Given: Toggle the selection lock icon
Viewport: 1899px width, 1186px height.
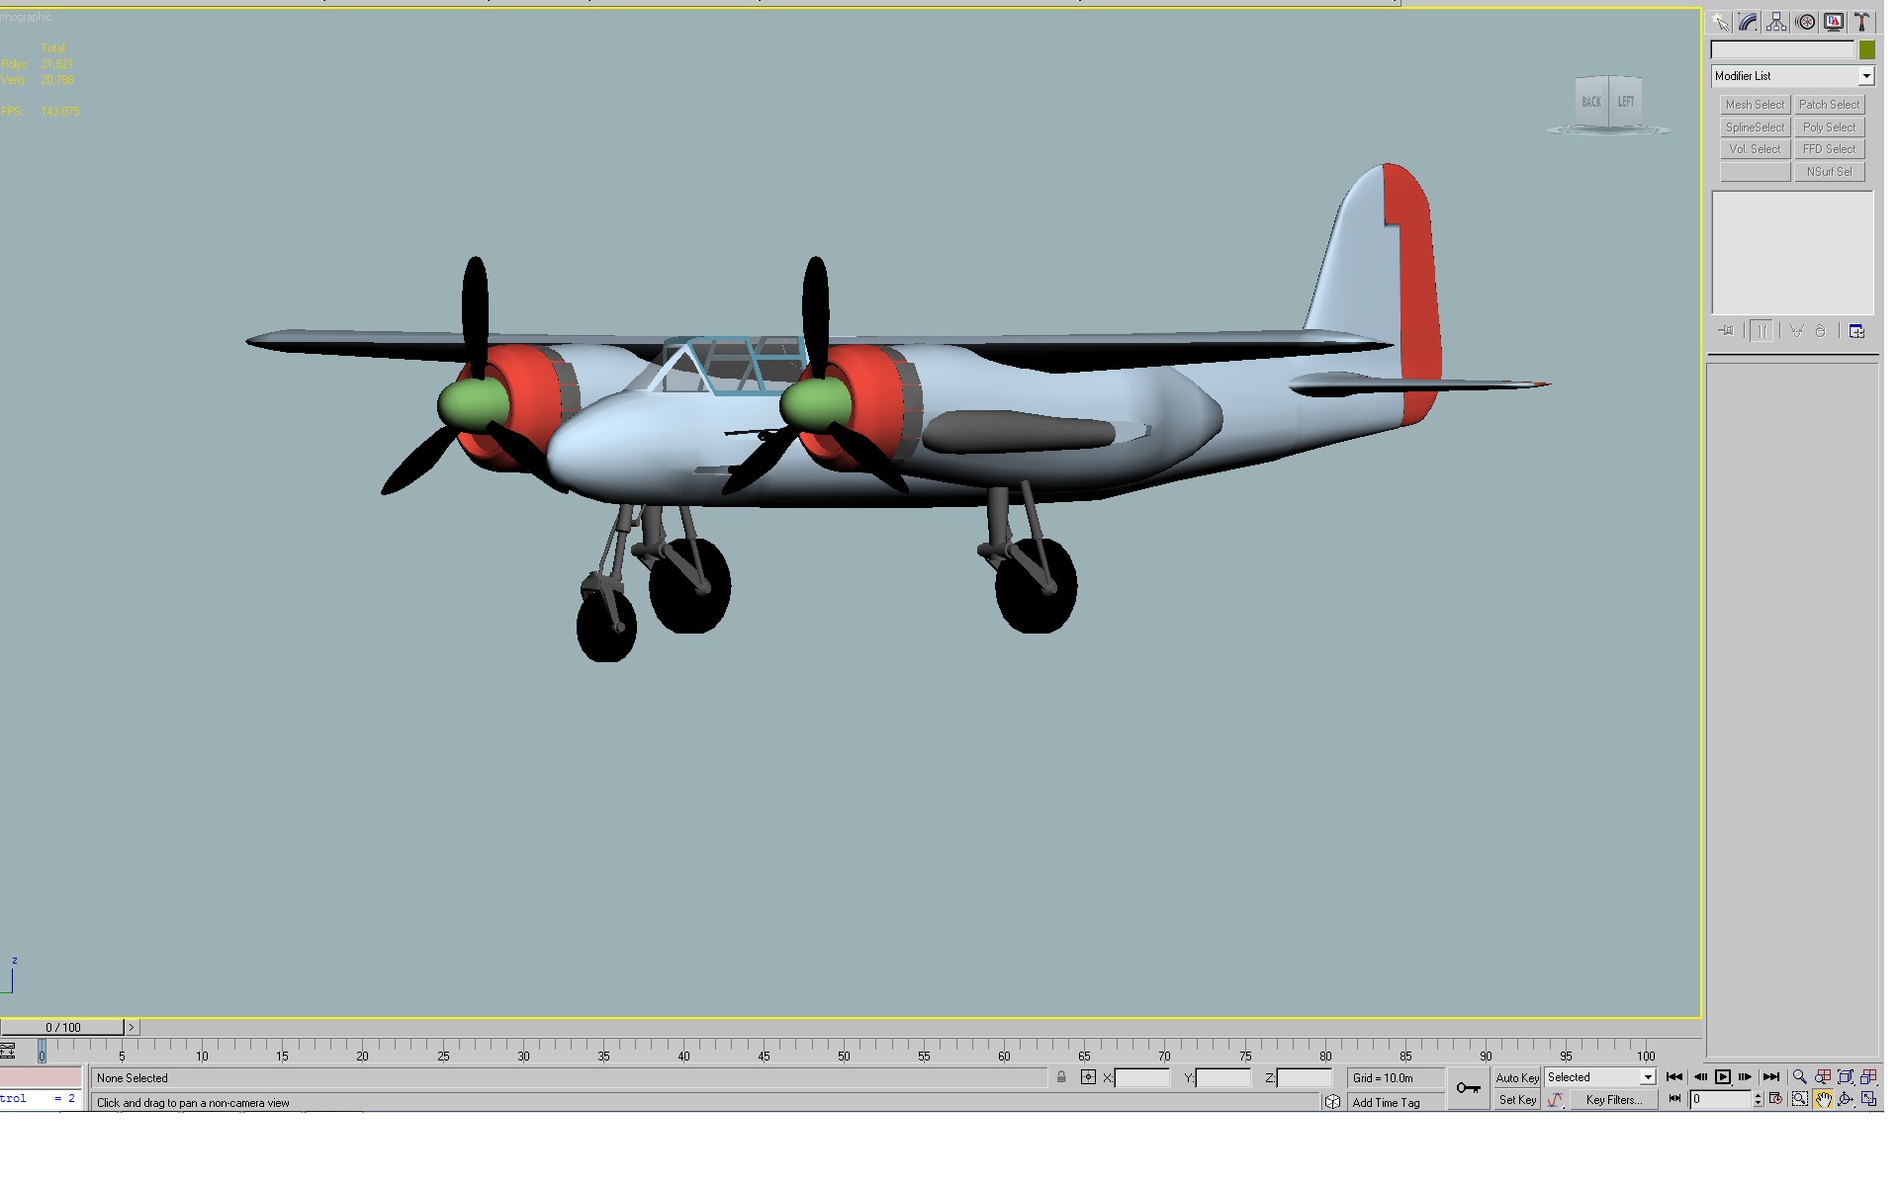Looking at the screenshot, I should coord(1061,1077).
